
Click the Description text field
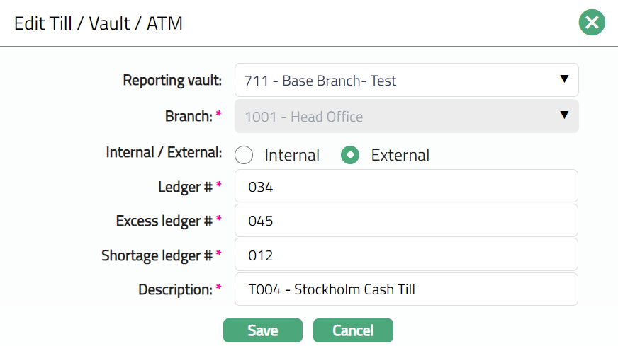point(406,289)
